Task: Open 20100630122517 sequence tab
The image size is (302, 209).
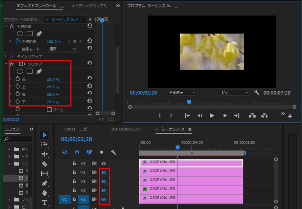Action: [126, 129]
